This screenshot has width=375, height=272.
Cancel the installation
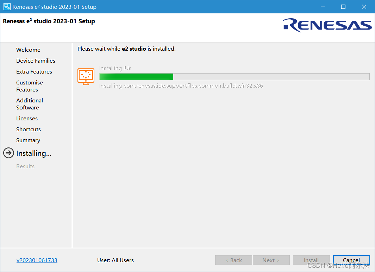coord(351,260)
